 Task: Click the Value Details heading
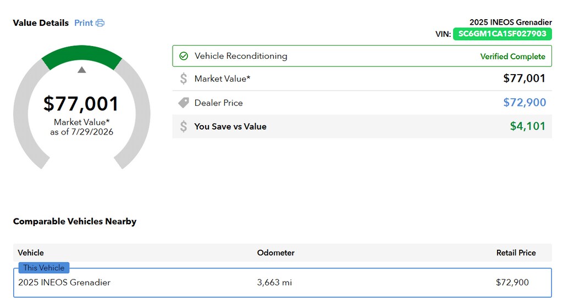(41, 23)
